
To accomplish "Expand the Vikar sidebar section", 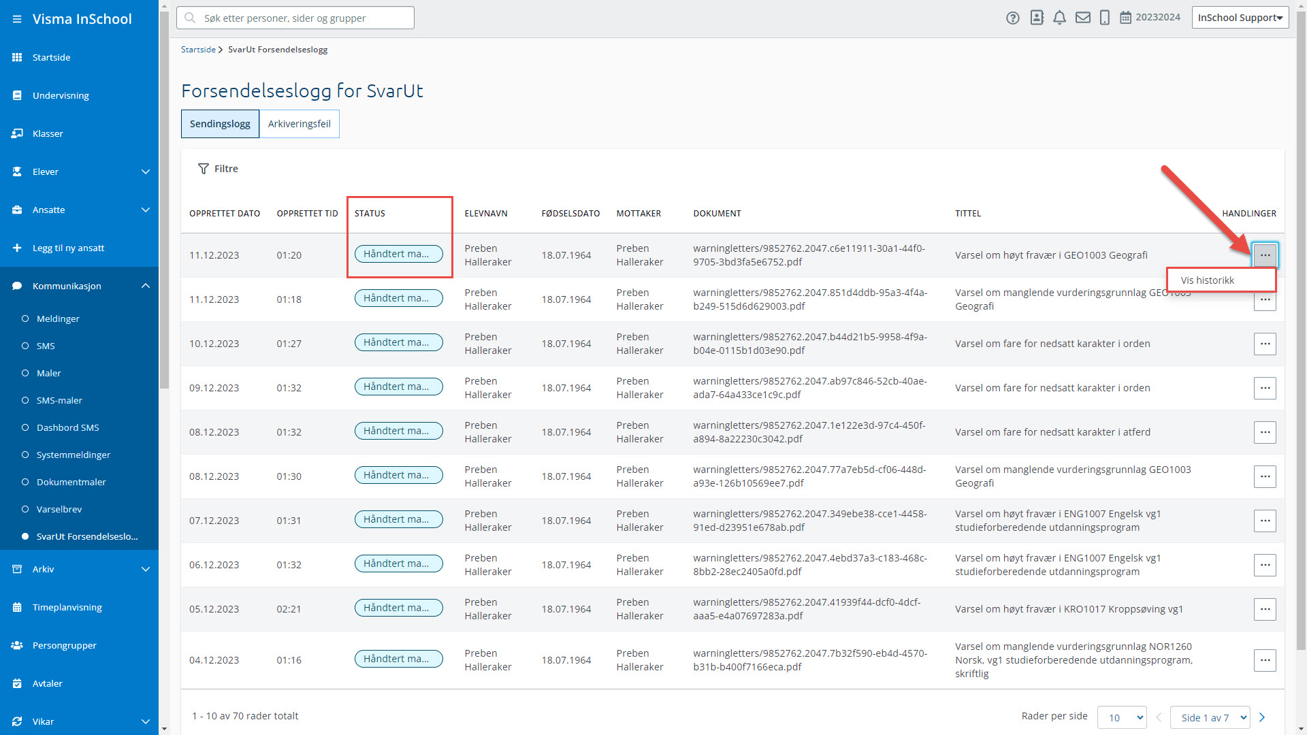I will click(x=79, y=721).
